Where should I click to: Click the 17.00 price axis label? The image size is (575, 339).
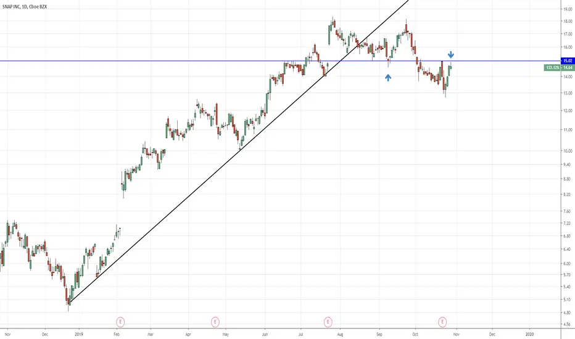tap(568, 34)
